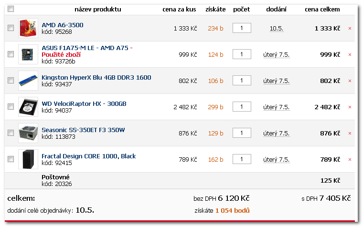This screenshot has width=363, height=227.
Task: Click delivery date 10.5. for AMD A6-3500
Action: coord(277,29)
